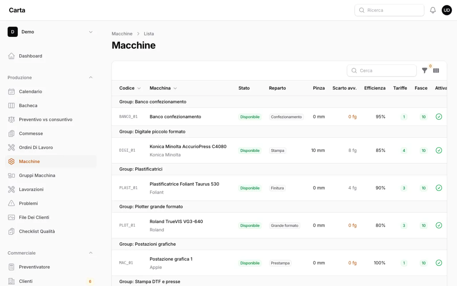
Task: Click the Carta logo
Action: (x=17, y=10)
